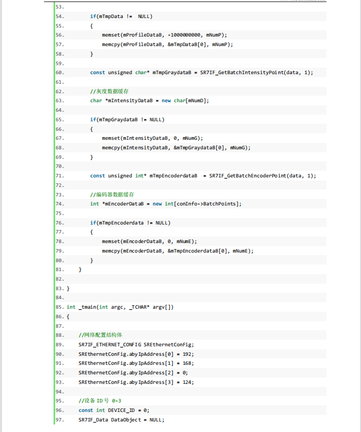Click line number 84

click(60, 298)
